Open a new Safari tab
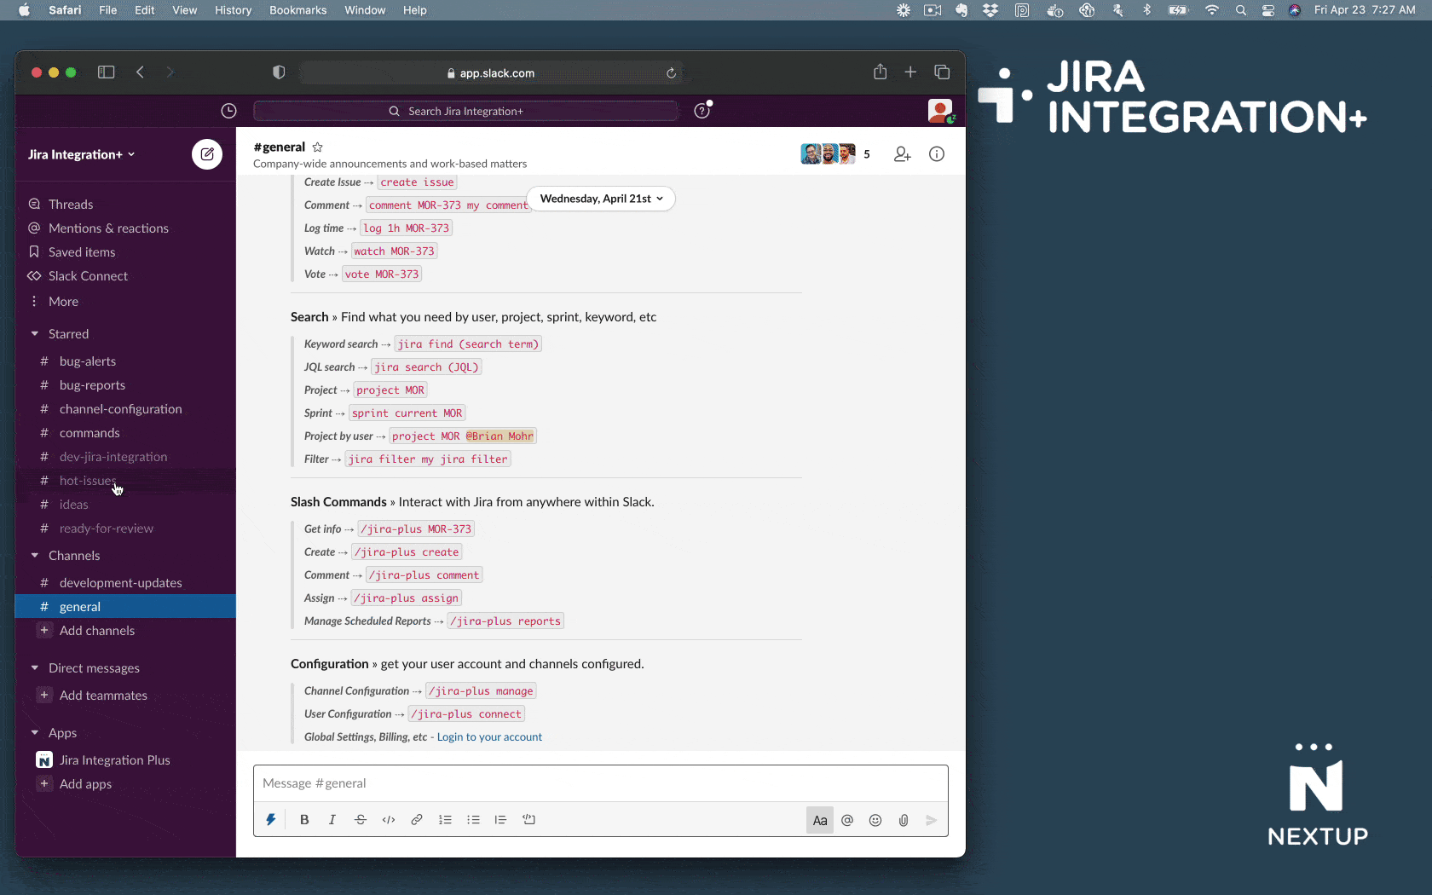The height and width of the screenshot is (895, 1432). [x=910, y=72]
